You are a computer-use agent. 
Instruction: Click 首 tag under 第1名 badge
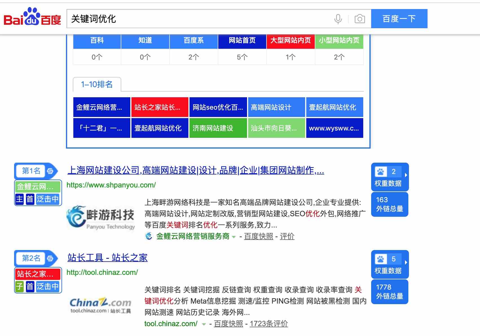click(x=30, y=199)
